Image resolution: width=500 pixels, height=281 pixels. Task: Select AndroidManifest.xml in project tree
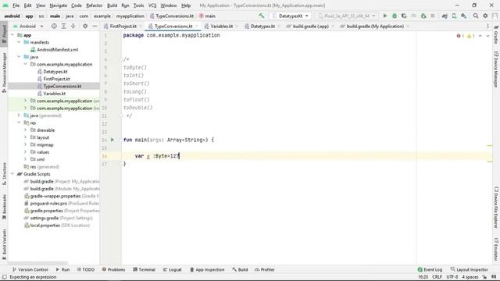point(57,49)
